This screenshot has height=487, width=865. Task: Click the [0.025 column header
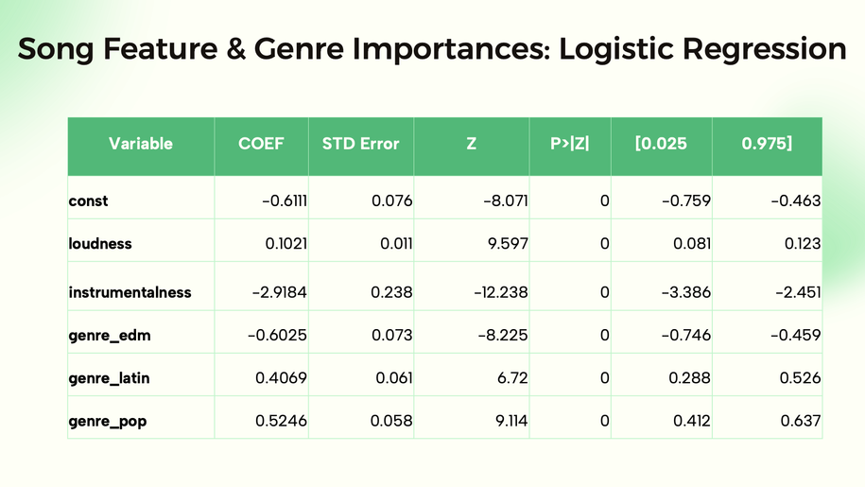pos(661,145)
